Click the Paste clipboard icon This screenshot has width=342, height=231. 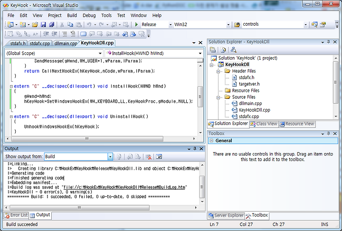pos(78,24)
